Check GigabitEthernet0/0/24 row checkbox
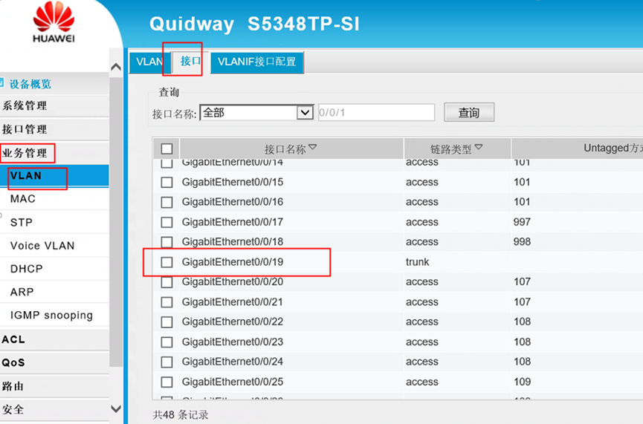The height and width of the screenshot is (424, 643). 167,362
